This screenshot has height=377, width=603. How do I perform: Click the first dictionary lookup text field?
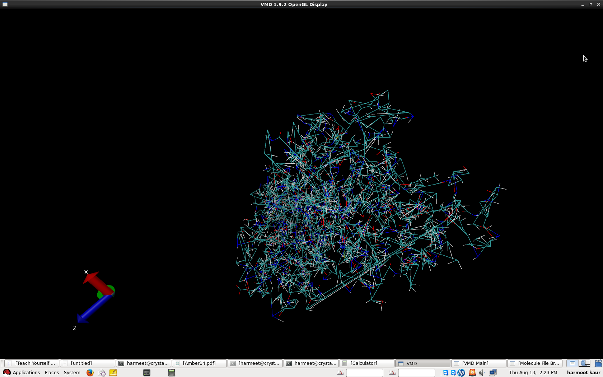(x=364, y=373)
